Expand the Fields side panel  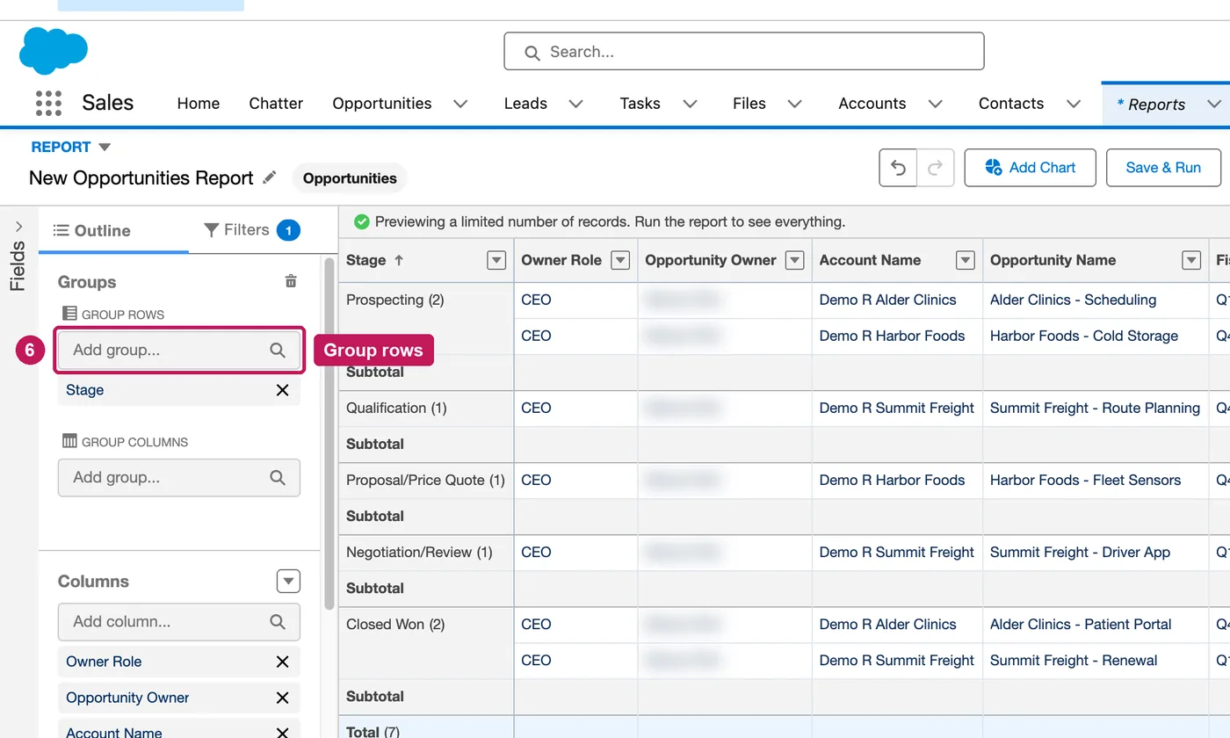pos(18,227)
